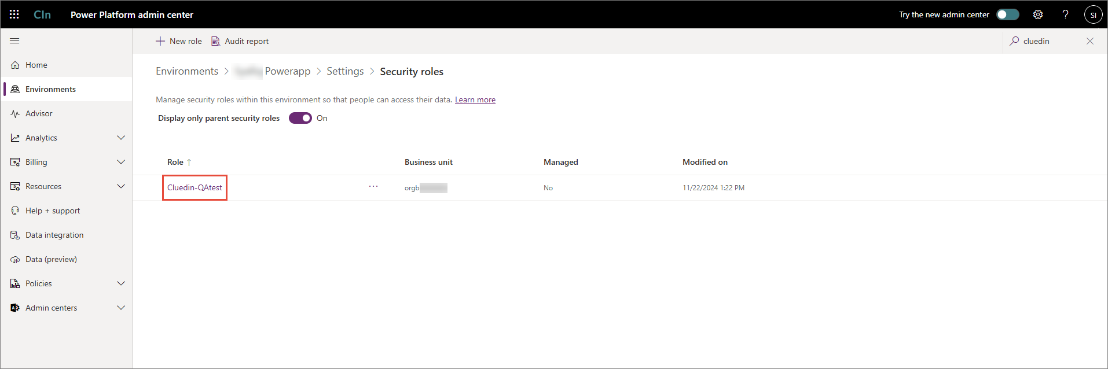Click the Analytics chart icon
Screen dimensions: 1108x369
(15, 138)
